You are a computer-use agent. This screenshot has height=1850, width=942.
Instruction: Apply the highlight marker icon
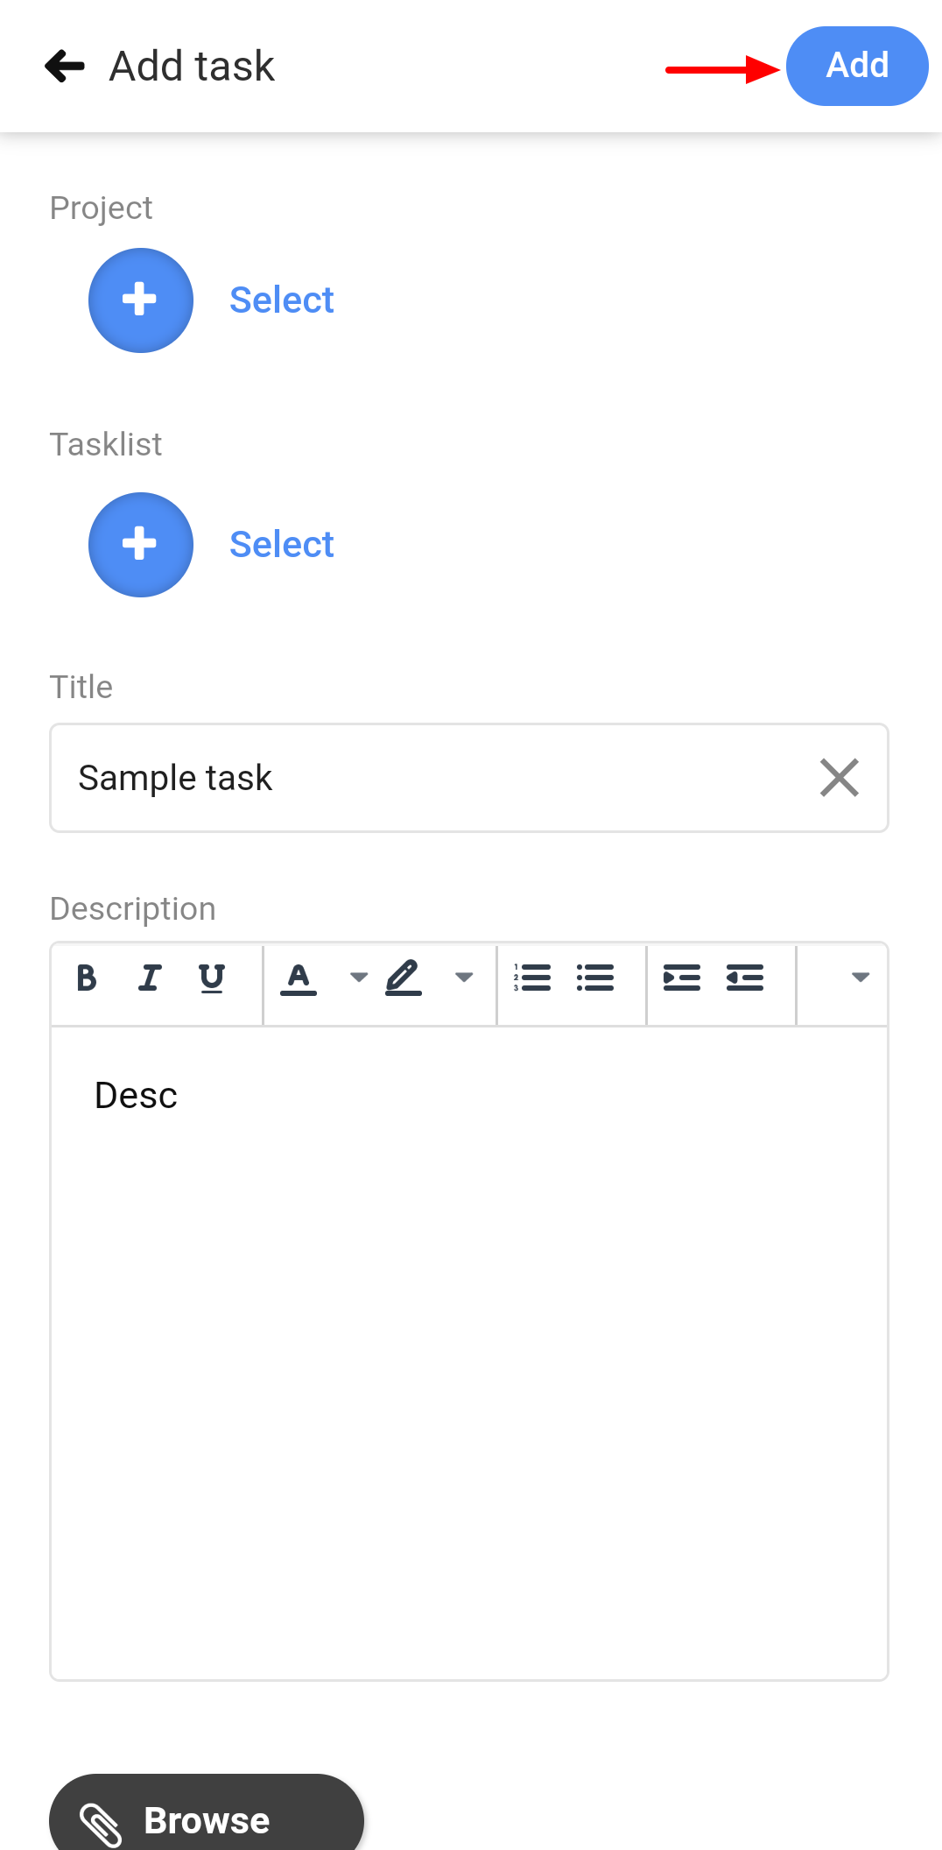coord(404,978)
